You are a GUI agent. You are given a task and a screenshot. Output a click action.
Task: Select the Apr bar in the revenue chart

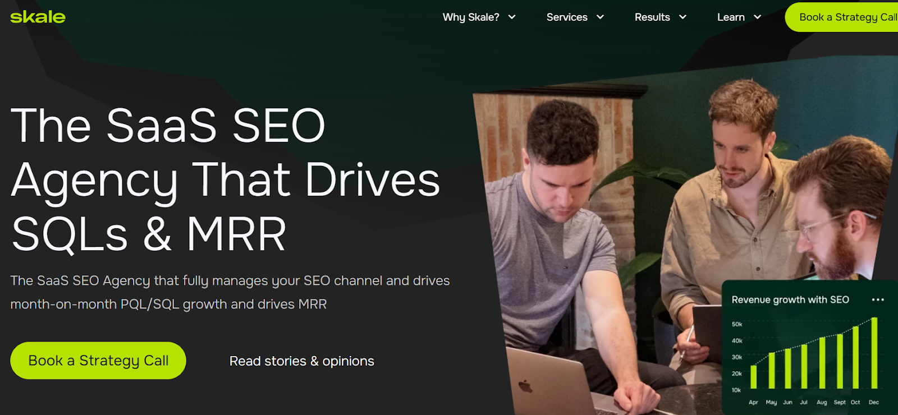753,377
